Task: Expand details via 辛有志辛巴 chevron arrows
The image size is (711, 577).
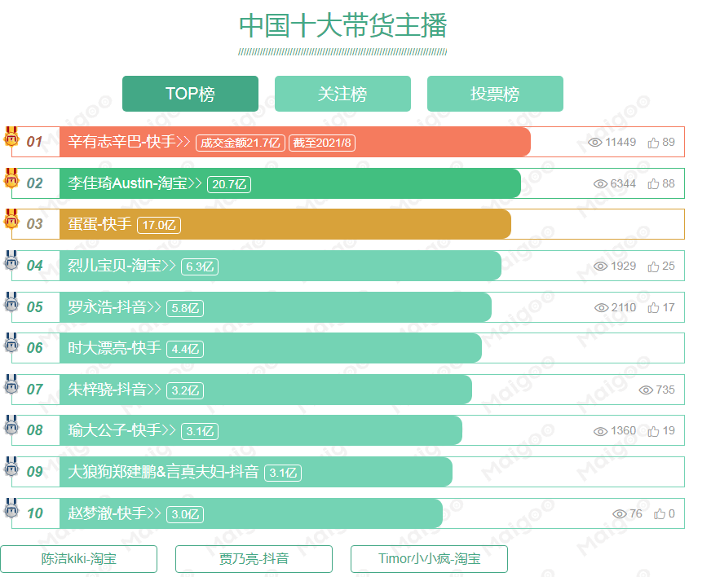Action: coord(184,142)
